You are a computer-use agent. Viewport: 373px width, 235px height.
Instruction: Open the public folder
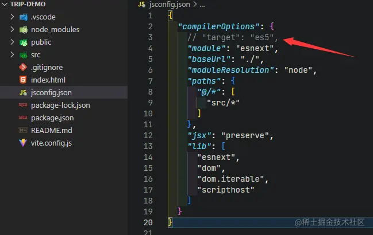pyautogui.click(x=41, y=42)
